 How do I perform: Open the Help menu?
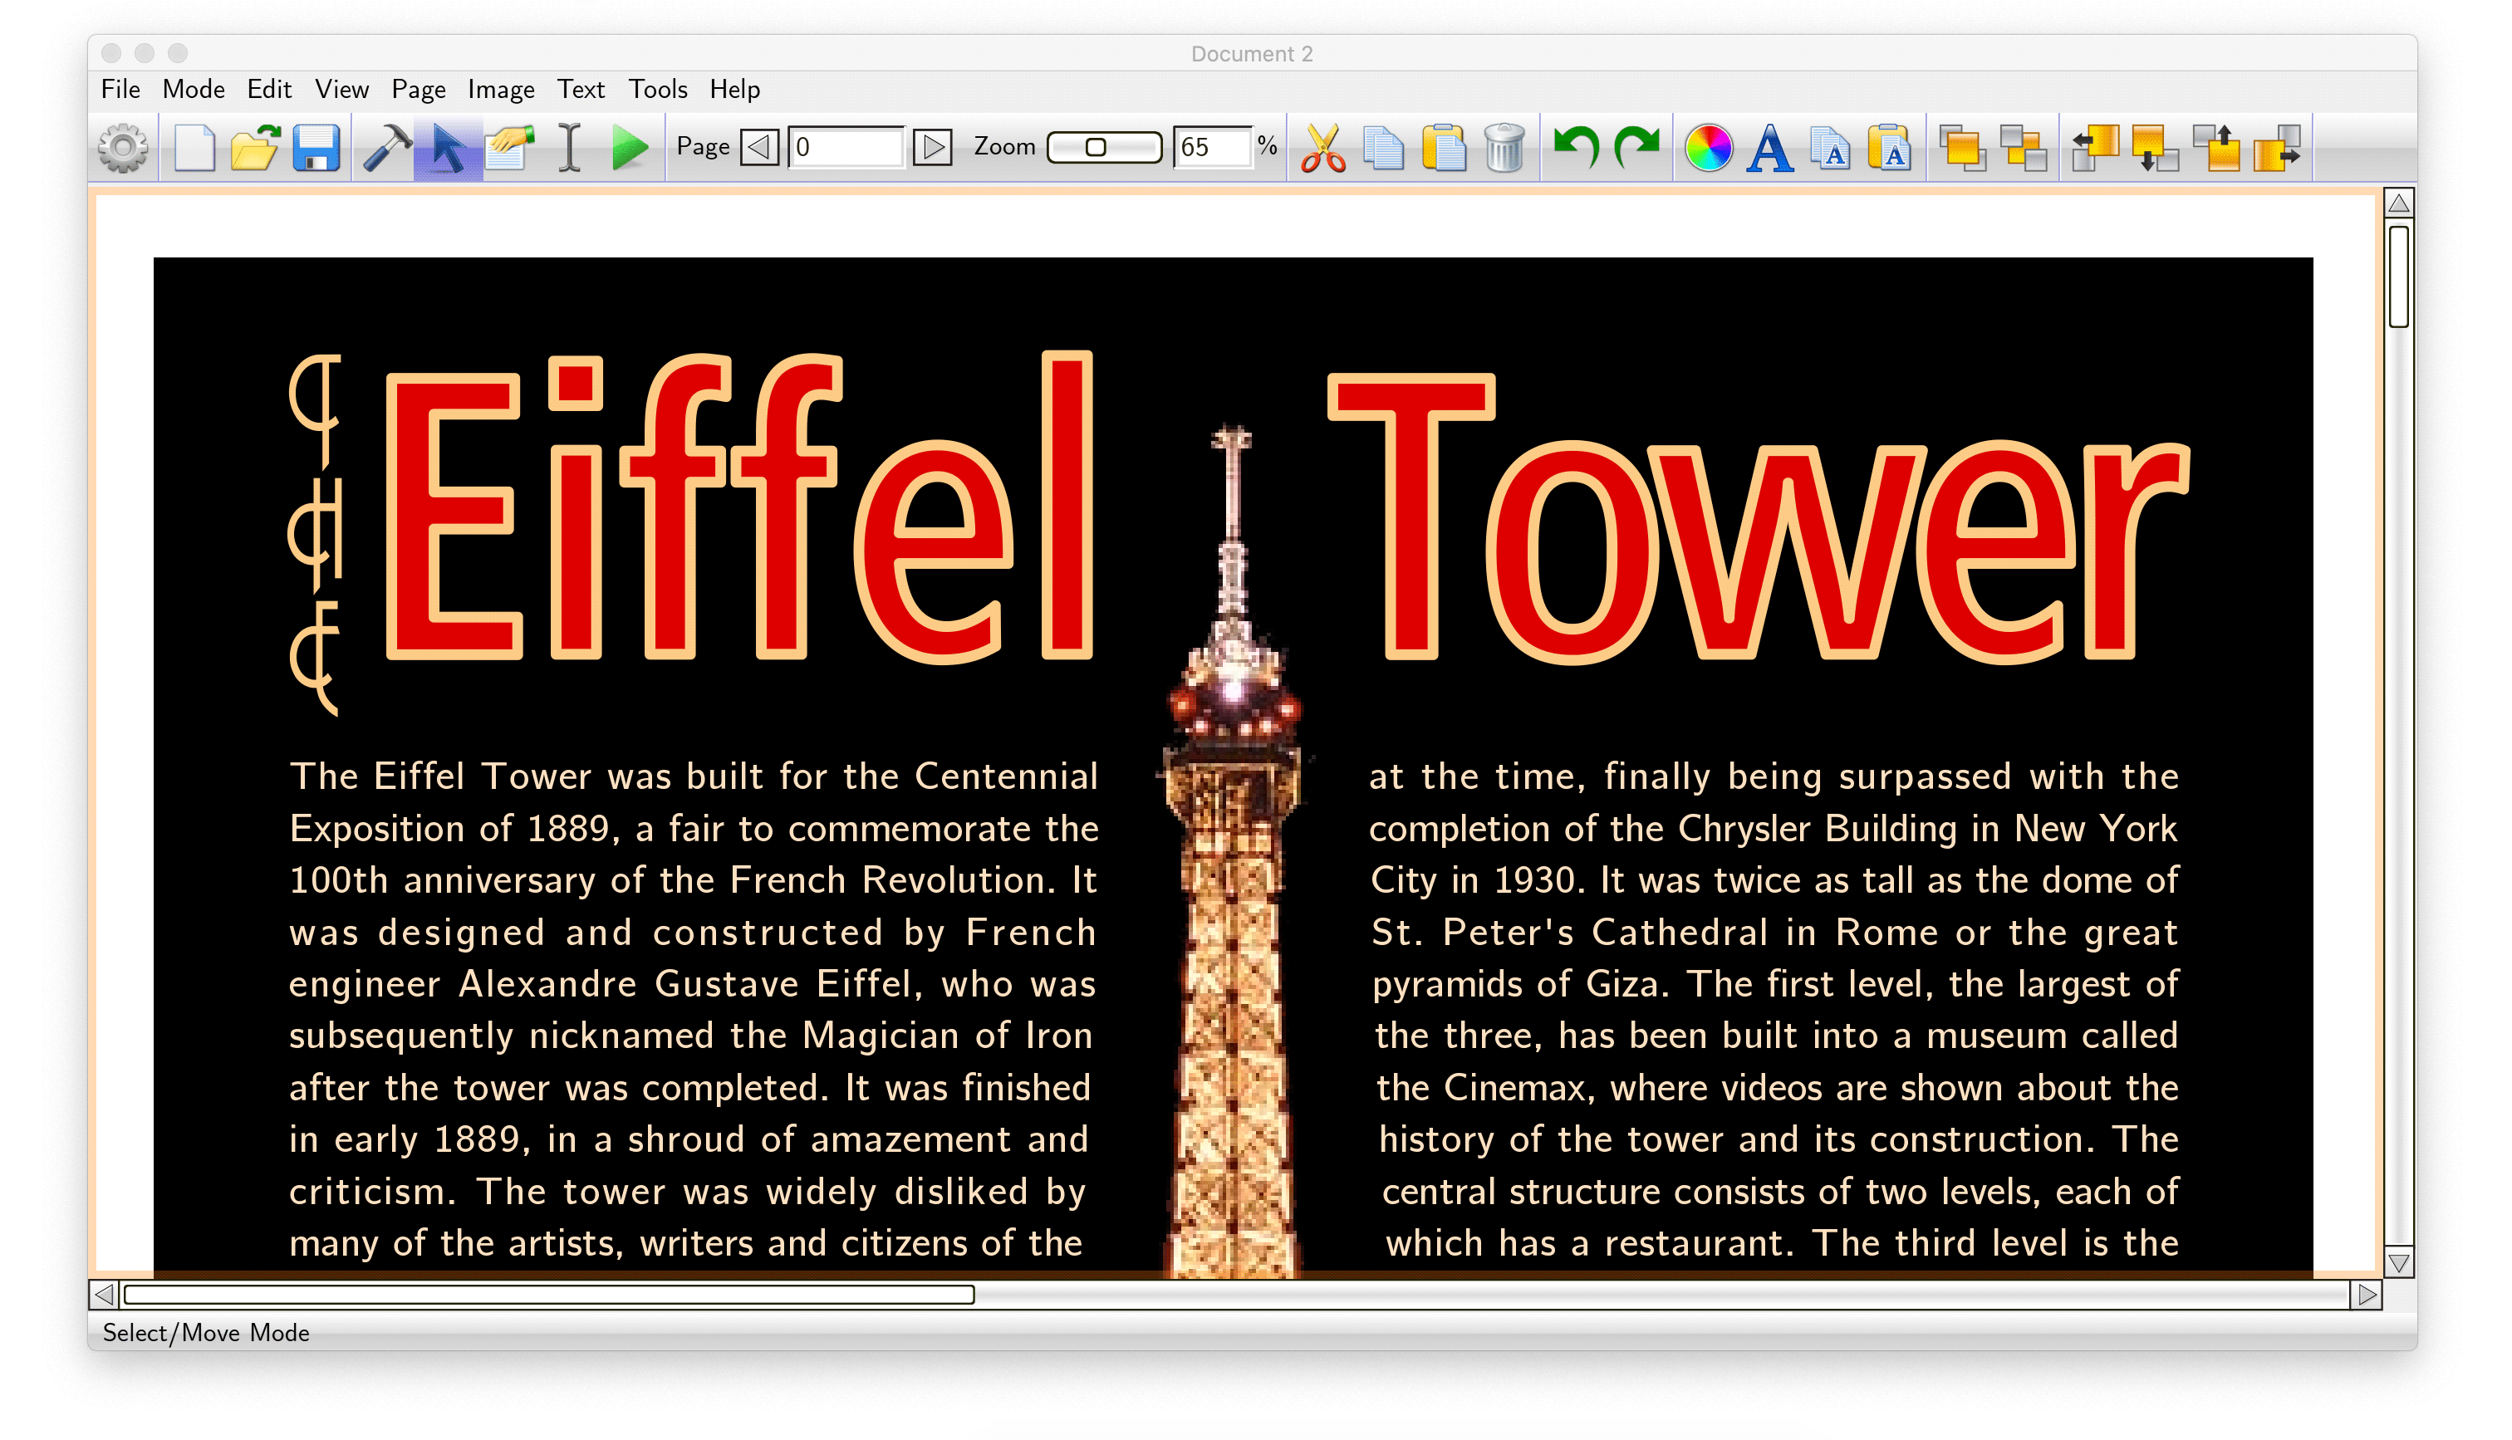click(x=735, y=90)
